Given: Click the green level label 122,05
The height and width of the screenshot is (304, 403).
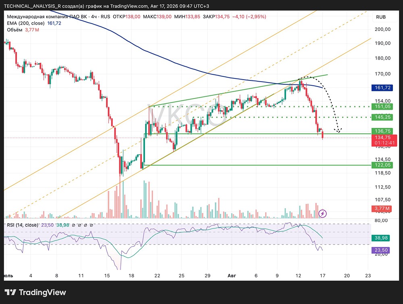Looking at the screenshot, I should coord(382,165).
